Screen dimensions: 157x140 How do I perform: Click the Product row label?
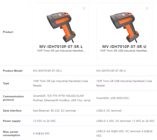[8, 32]
